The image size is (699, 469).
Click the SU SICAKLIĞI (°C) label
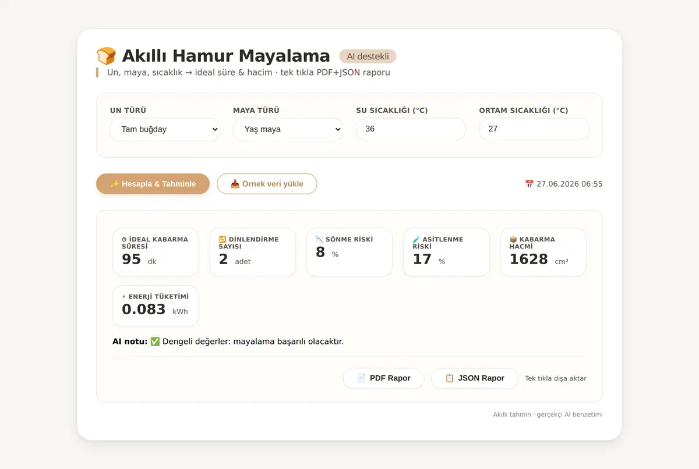pyautogui.click(x=392, y=111)
